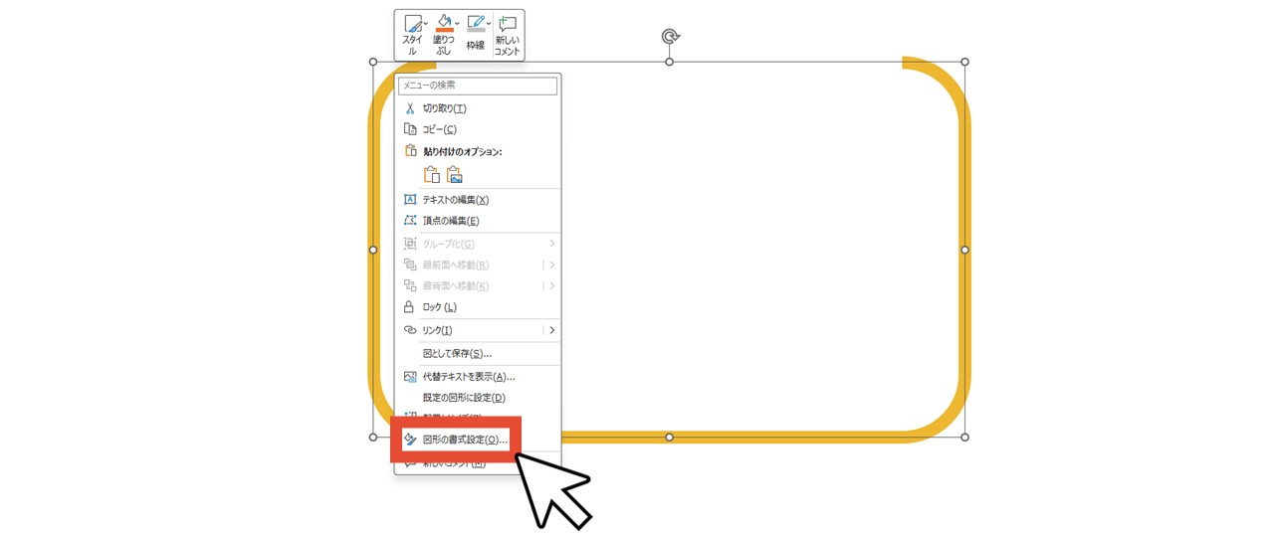
Task: Expand the 塗りつぶし dropdown arrow
Action: 458,23
